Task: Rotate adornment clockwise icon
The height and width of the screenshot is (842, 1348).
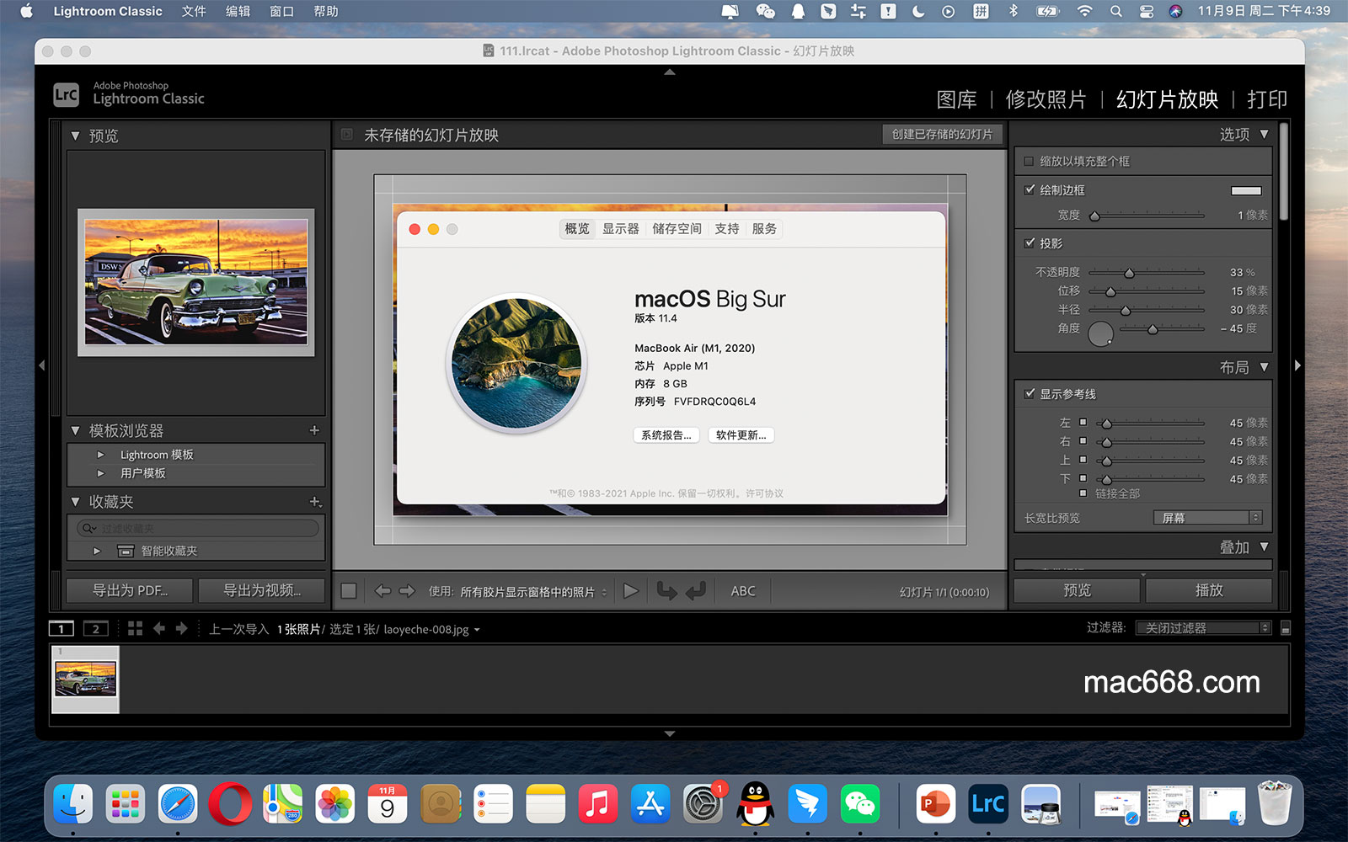Action: coord(696,591)
